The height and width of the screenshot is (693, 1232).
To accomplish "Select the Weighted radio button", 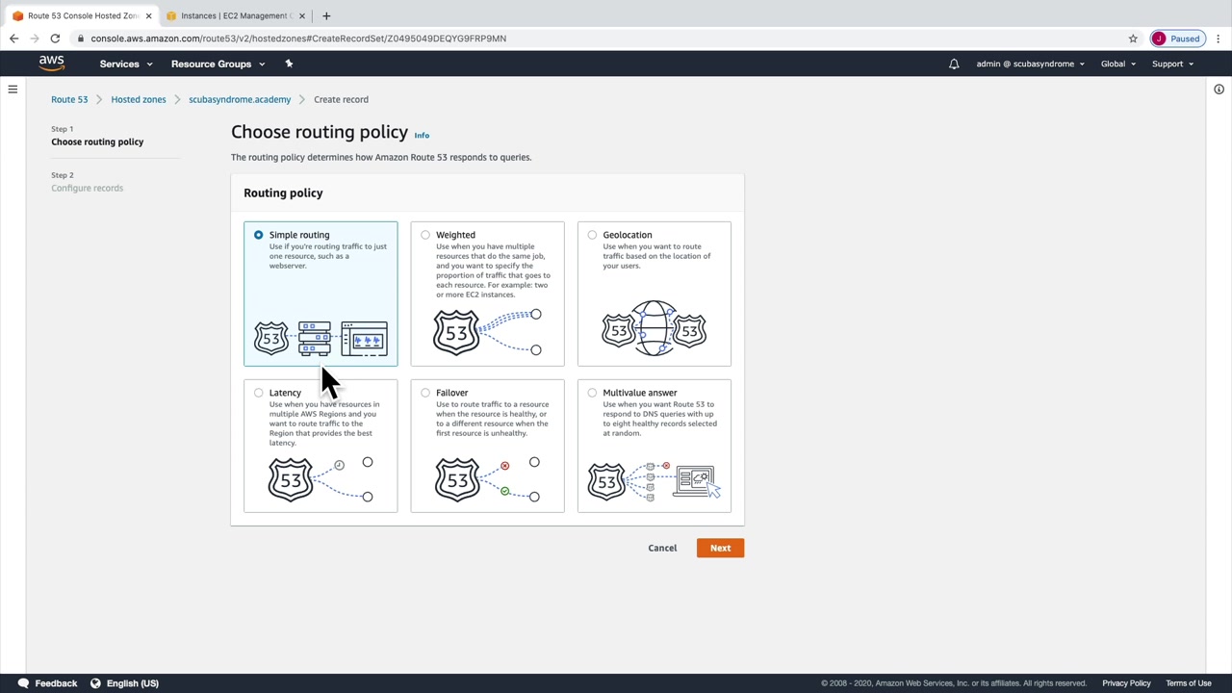I will [425, 235].
